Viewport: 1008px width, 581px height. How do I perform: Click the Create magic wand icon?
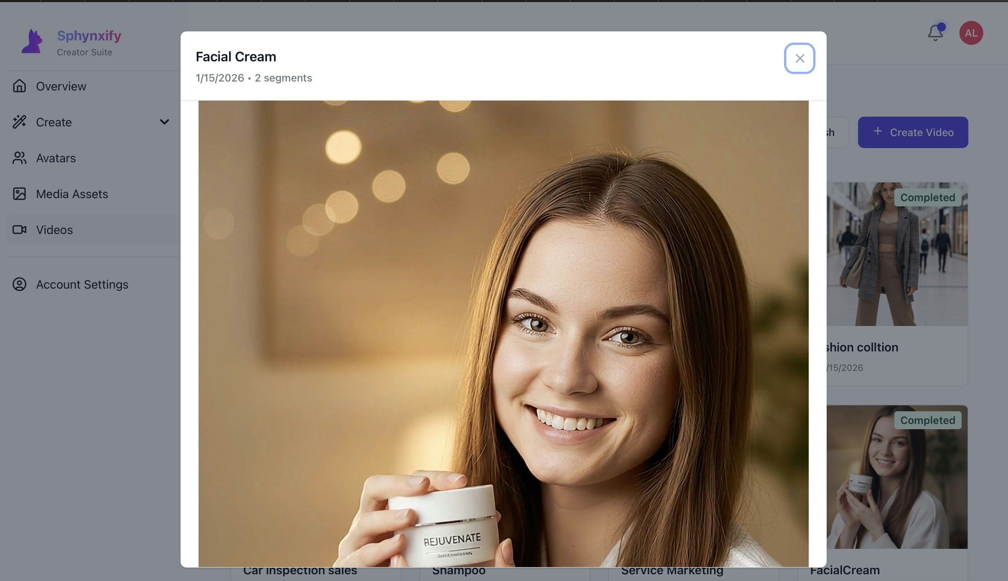pos(19,122)
